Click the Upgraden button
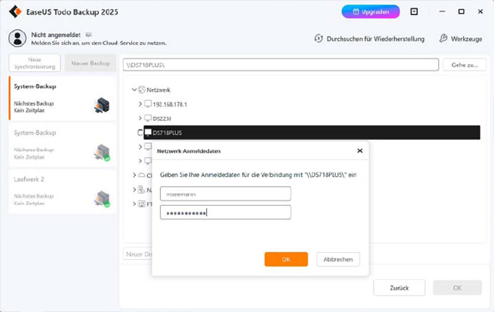Viewport: 494px width, 312px height. tap(371, 12)
